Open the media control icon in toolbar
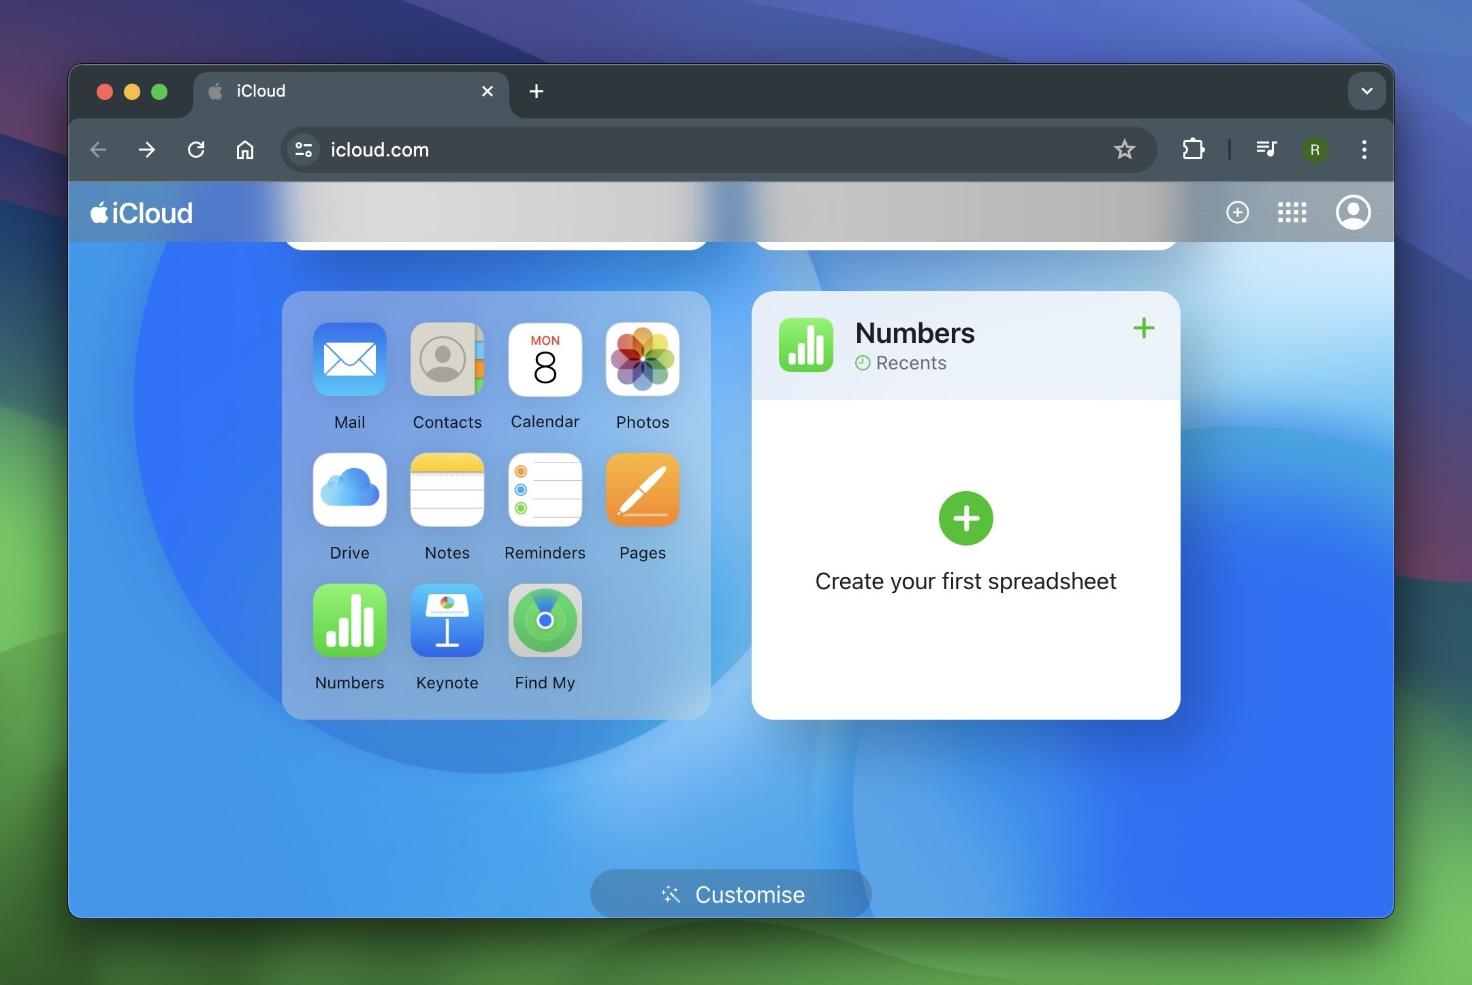Viewport: 1472px width, 985px height. pyautogui.click(x=1266, y=149)
